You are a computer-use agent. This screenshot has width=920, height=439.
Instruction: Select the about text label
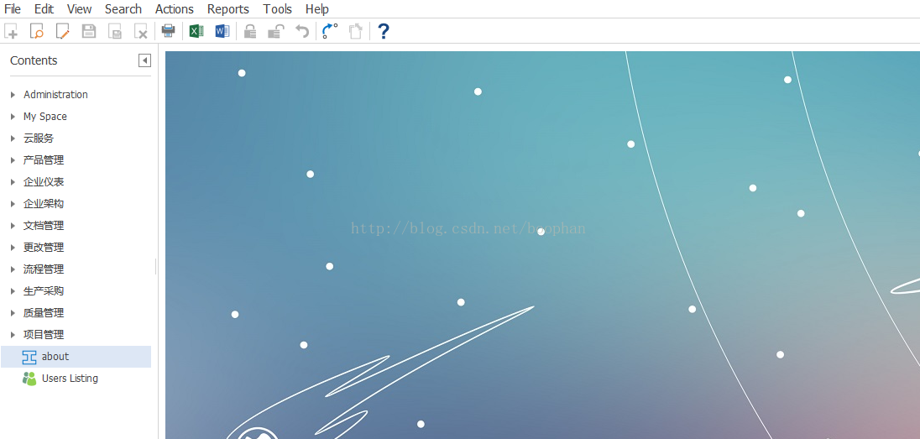(55, 357)
